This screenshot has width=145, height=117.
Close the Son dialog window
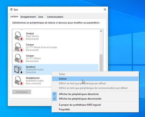click(x=105, y=9)
